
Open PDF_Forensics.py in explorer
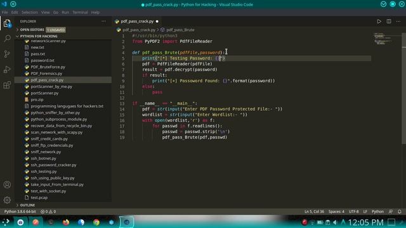[46, 73]
